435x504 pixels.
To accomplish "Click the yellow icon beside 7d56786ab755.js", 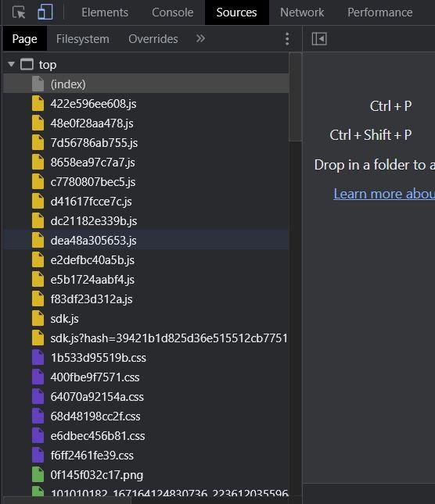I will (38, 142).
